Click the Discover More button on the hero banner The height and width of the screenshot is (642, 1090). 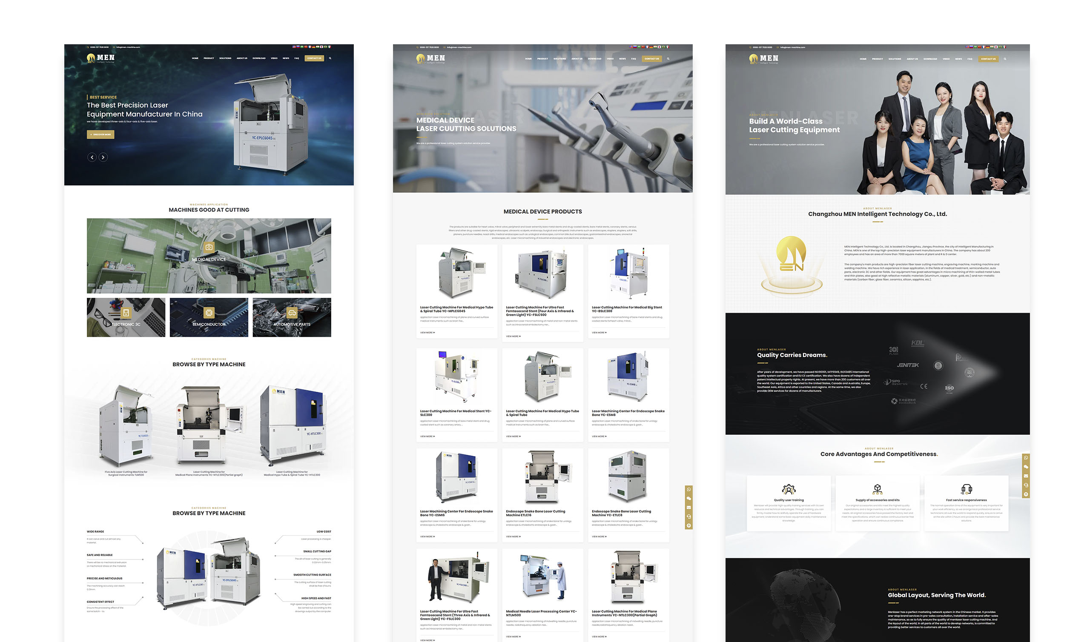100,134
